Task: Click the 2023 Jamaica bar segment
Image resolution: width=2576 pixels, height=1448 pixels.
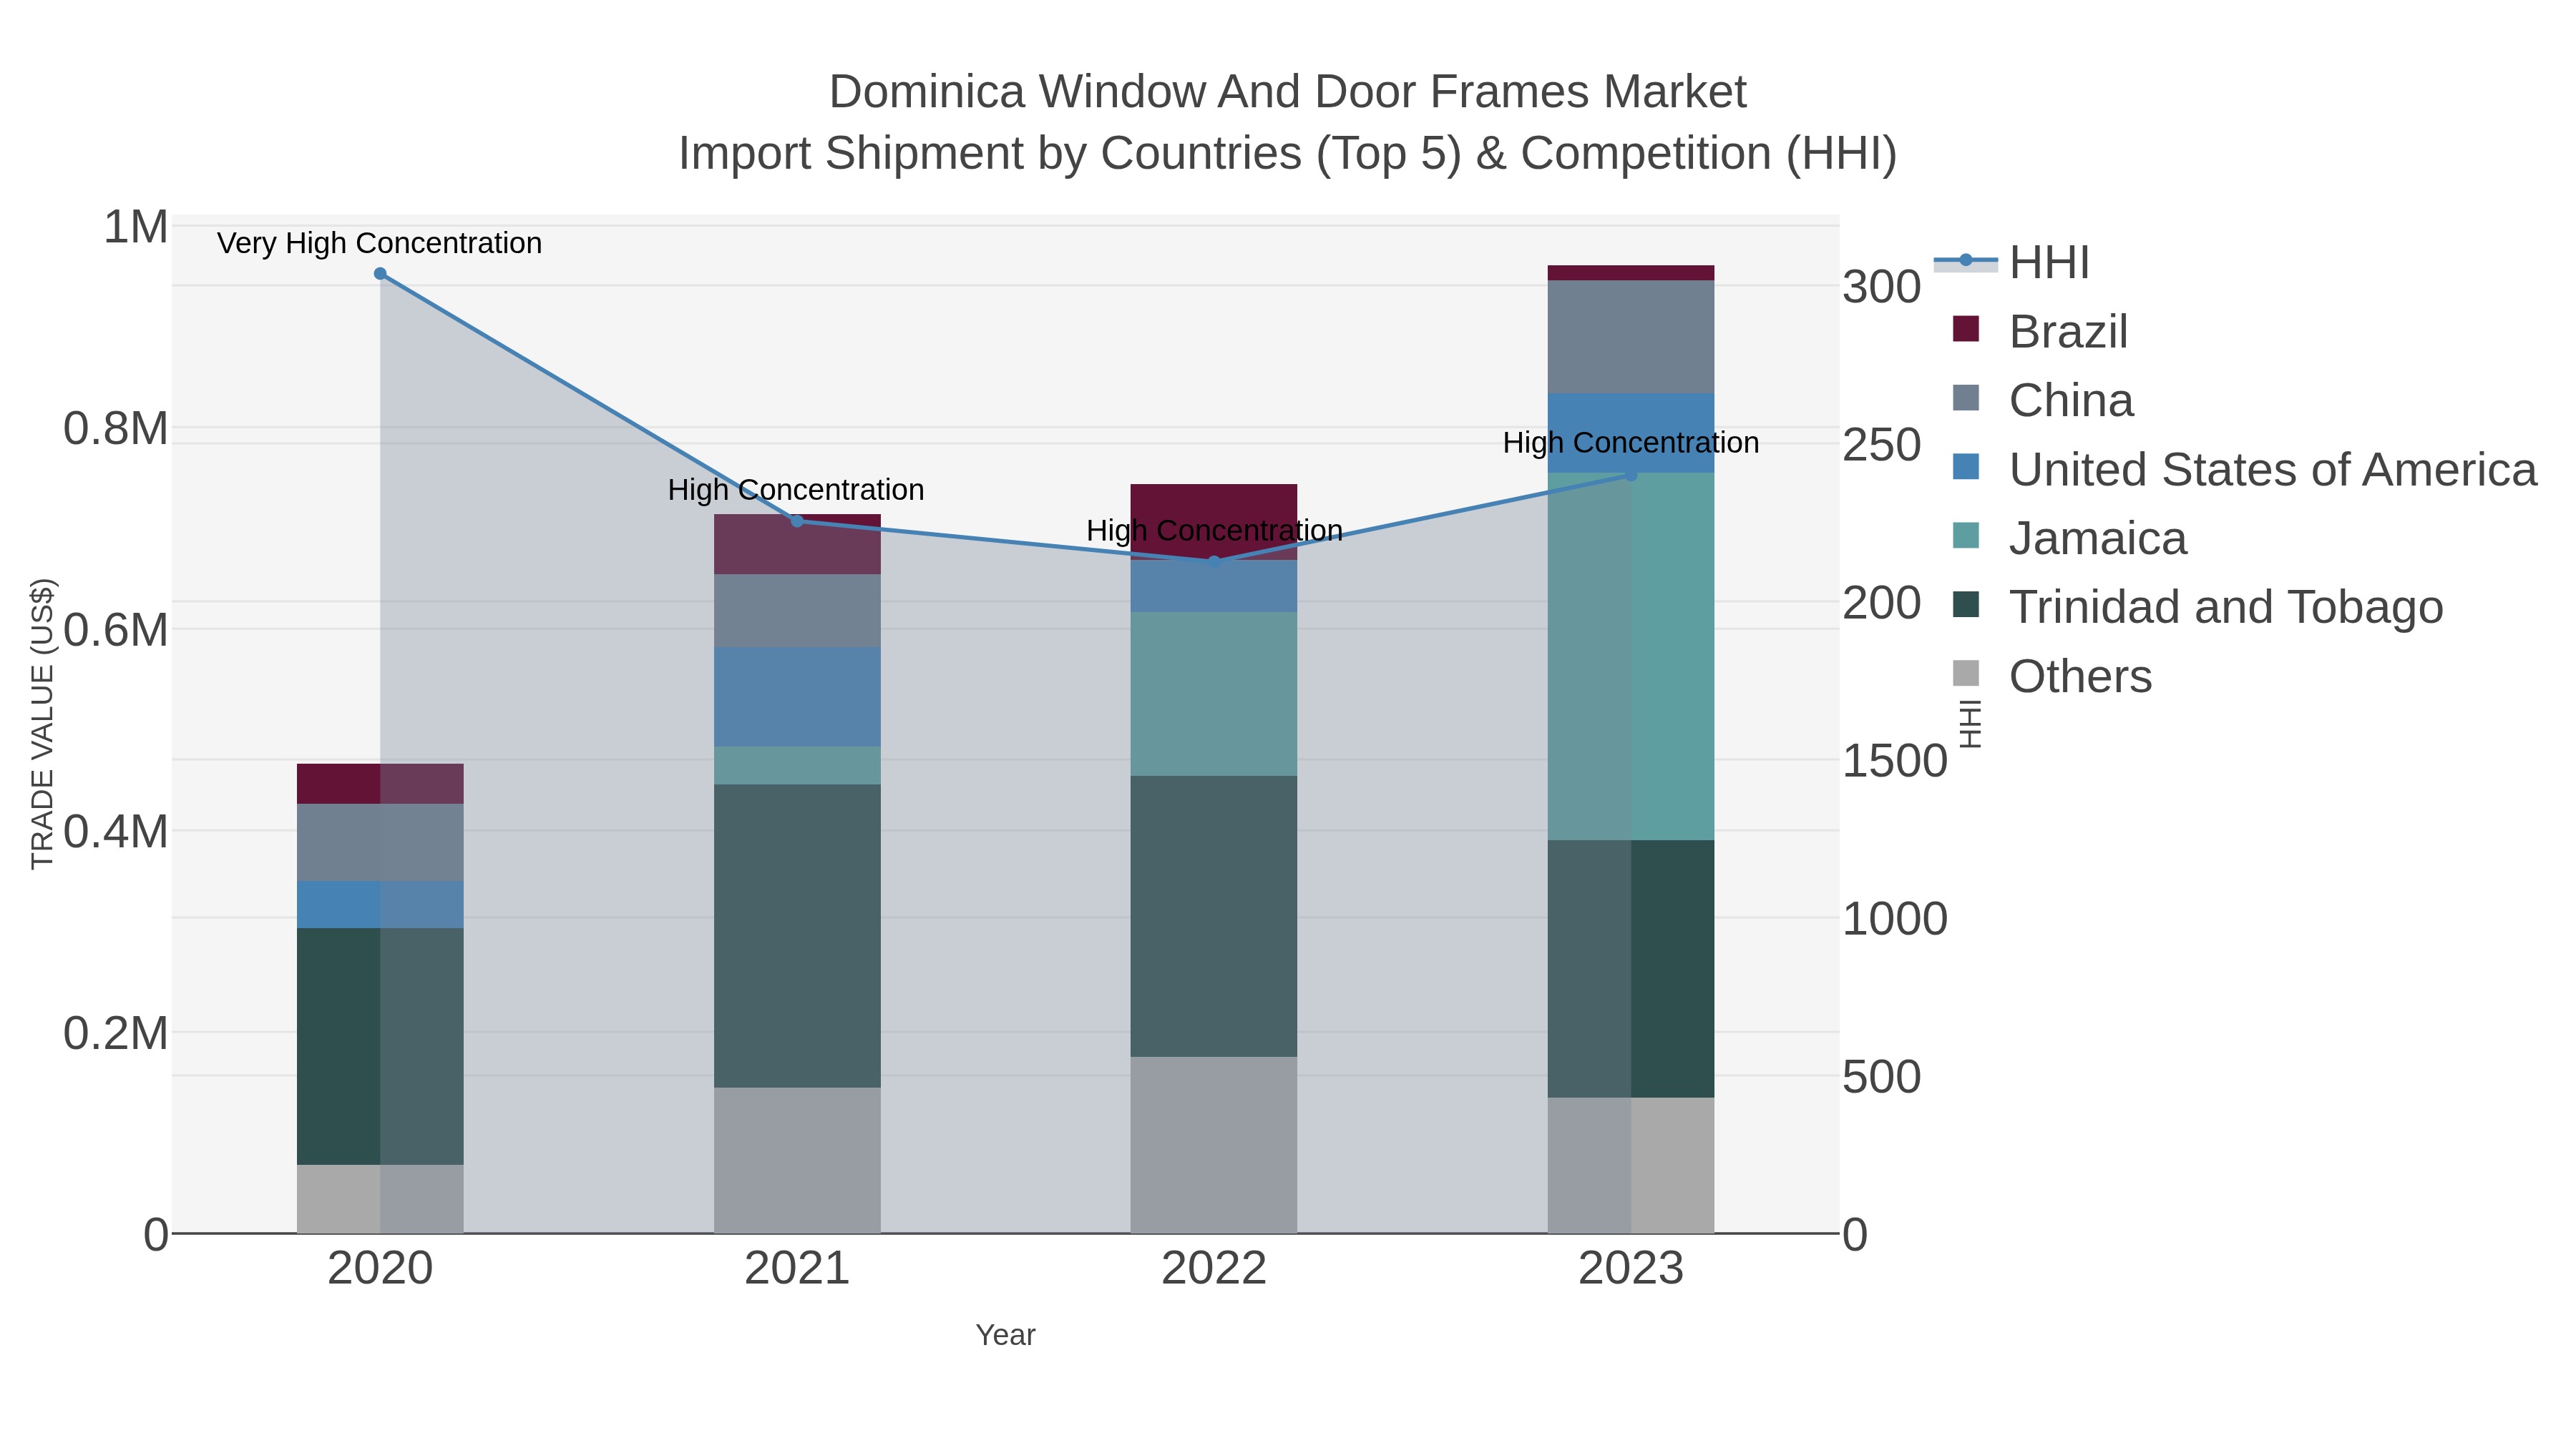Action: 1631,656
